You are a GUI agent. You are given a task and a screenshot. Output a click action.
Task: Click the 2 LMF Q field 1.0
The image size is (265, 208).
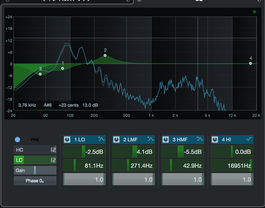[134, 179]
